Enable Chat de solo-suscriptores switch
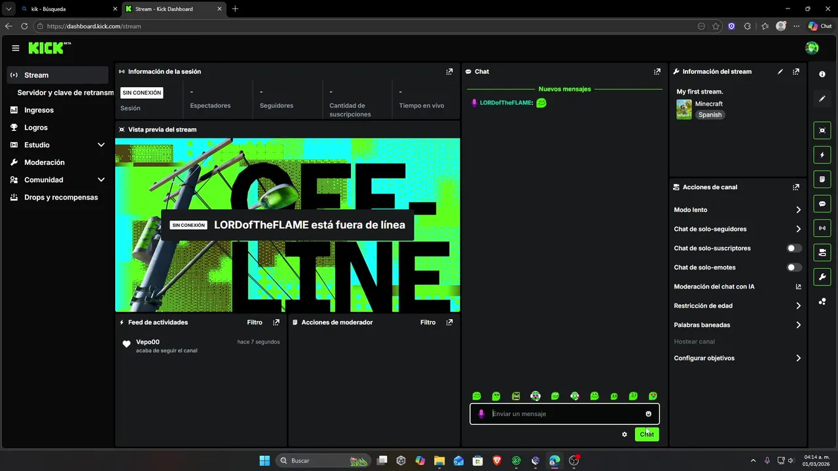The width and height of the screenshot is (838, 471). 794,249
